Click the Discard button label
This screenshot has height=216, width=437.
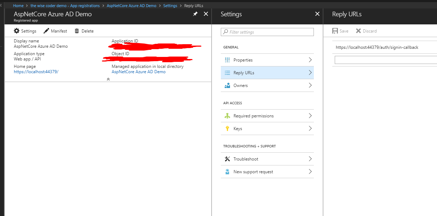370,31
